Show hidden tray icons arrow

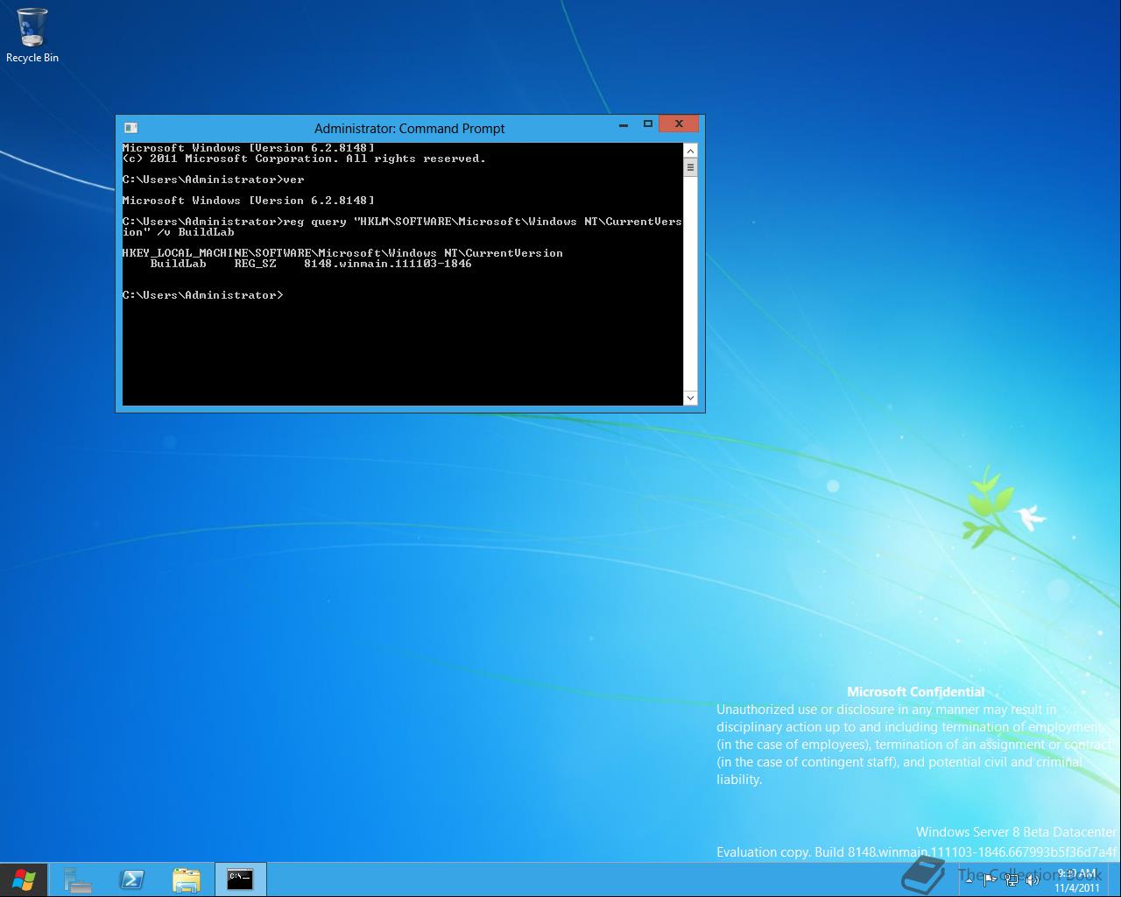click(x=969, y=879)
